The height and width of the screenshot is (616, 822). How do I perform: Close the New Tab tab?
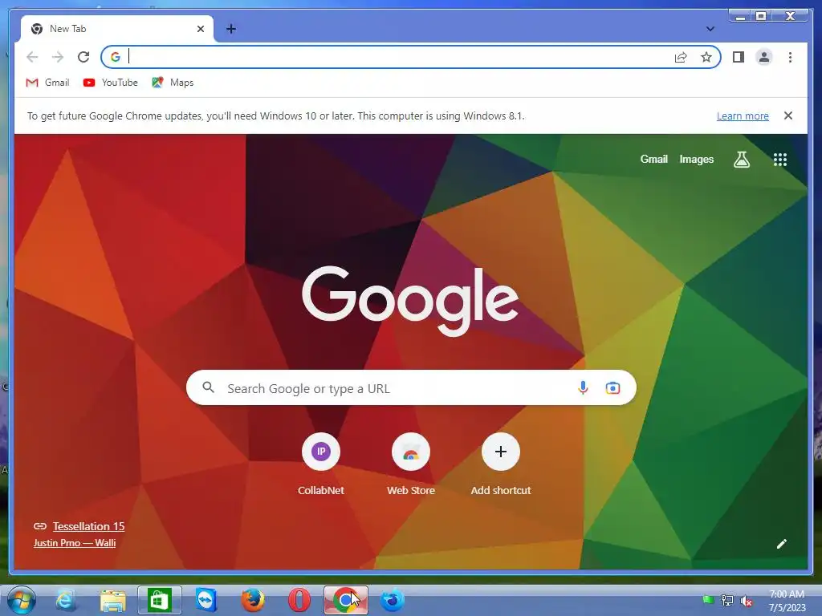click(200, 29)
